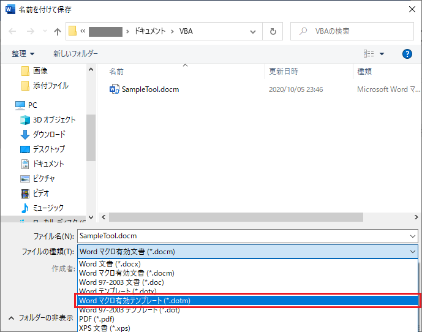Click the 2020/10/05 23:46 date cell
This screenshot has width=422, height=332.
tap(296, 89)
